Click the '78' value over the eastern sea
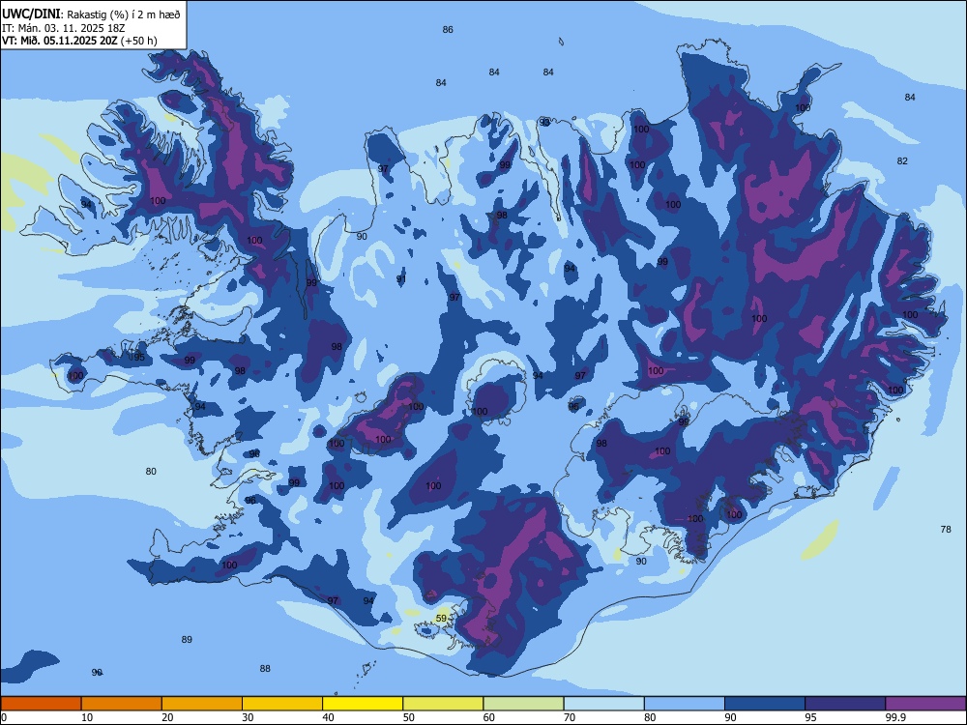 click(946, 529)
